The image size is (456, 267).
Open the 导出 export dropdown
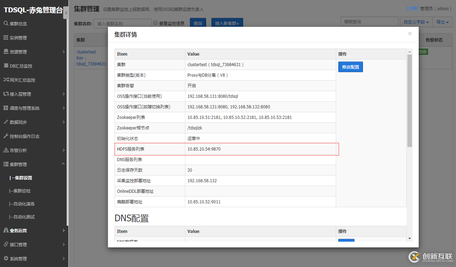[442, 21]
